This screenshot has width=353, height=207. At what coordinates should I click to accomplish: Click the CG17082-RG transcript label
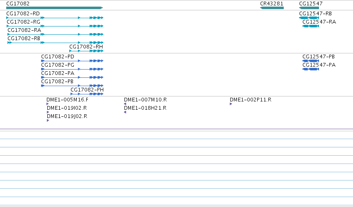click(23, 22)
